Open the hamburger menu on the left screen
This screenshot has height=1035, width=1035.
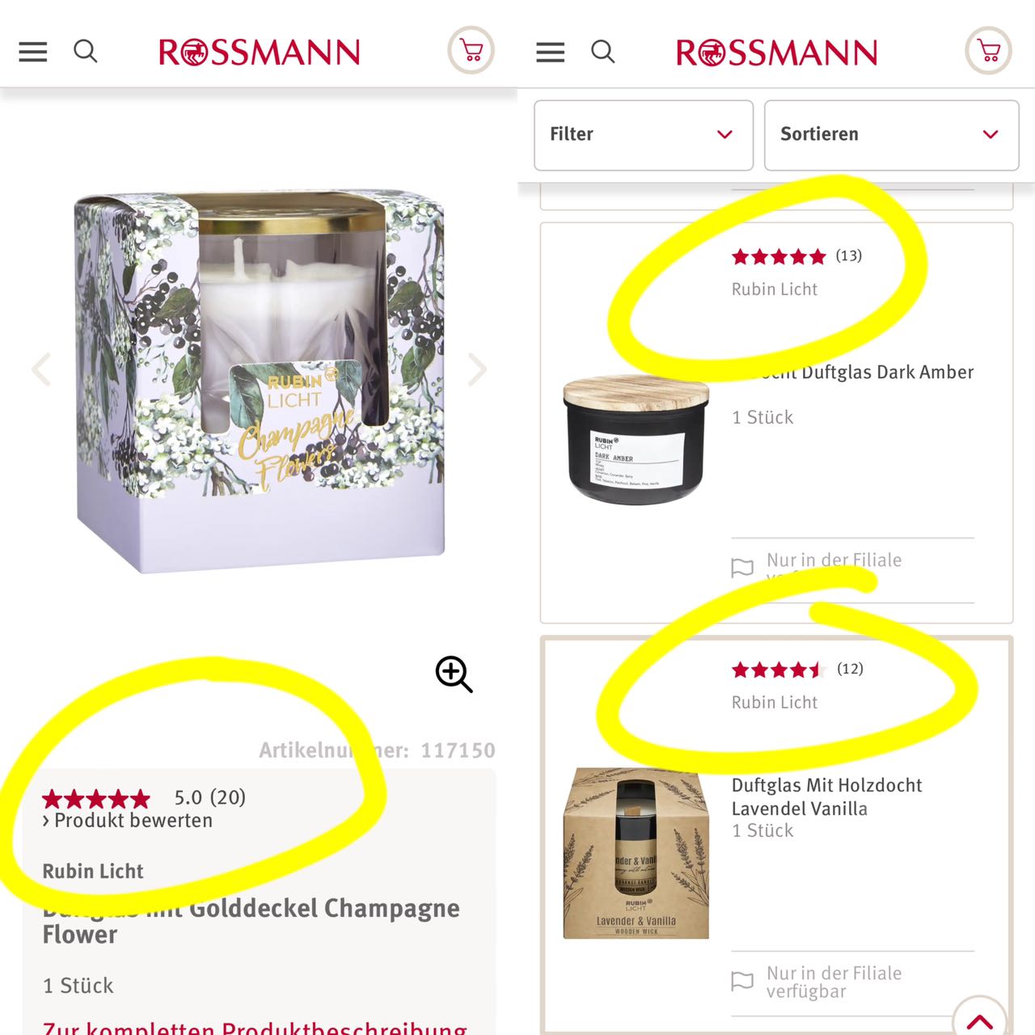(x=33, y=53)
